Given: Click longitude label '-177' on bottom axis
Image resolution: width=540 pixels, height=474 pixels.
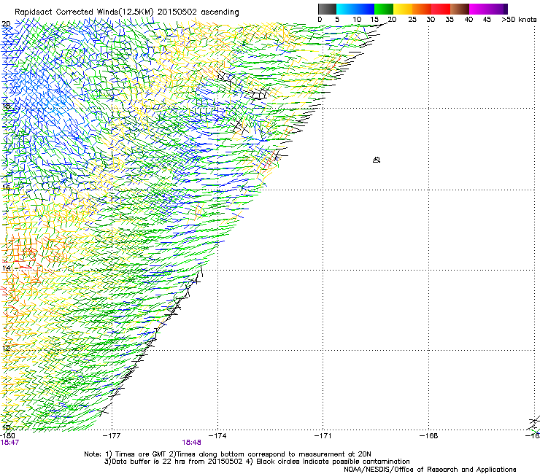Looking at the screenshot, I should (x=112, y=436).
